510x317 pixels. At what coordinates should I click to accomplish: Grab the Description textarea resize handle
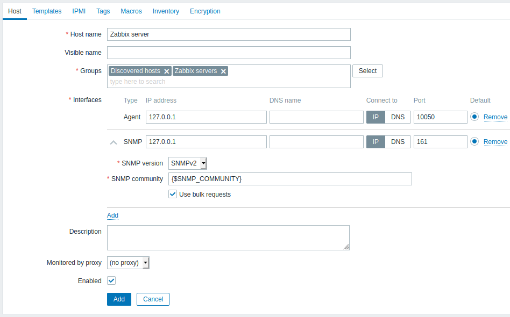point(346,247)
